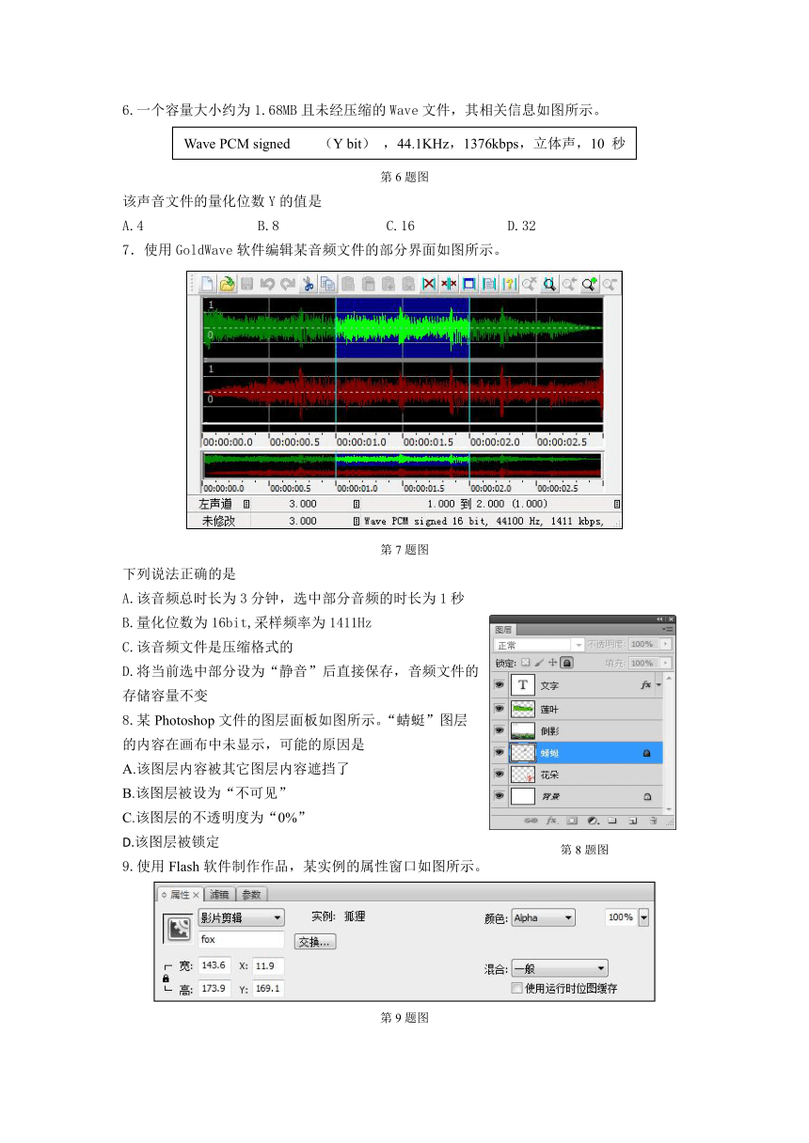
Task: Add a layer mask with mask icon
Action: coord(573,821)
